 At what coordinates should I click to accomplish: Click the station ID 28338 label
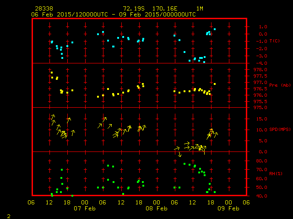tap(43, 9)
